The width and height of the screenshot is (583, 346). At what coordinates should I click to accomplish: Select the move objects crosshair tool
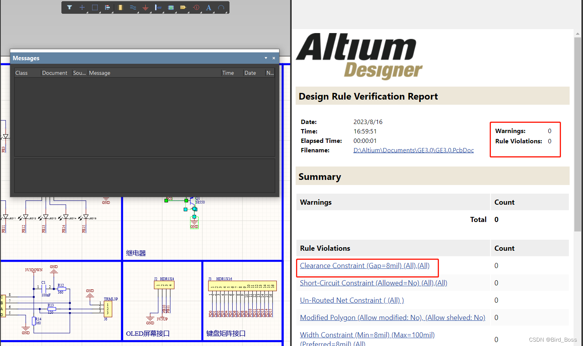[x=82, y=7]
